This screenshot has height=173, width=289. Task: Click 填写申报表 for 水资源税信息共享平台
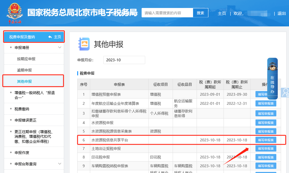tap(266, 140)
